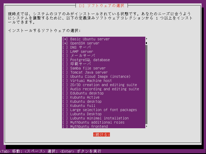
Task: Check Large selection of font packages box
Action: [65, 110]
